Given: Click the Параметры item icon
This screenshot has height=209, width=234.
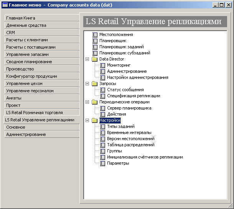Looking at the screenshot, I should pos(102,163).
